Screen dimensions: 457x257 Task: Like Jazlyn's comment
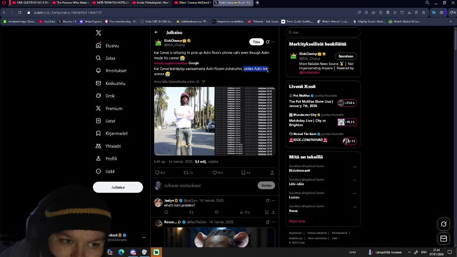pyautogui.click(x=216, y=212)
